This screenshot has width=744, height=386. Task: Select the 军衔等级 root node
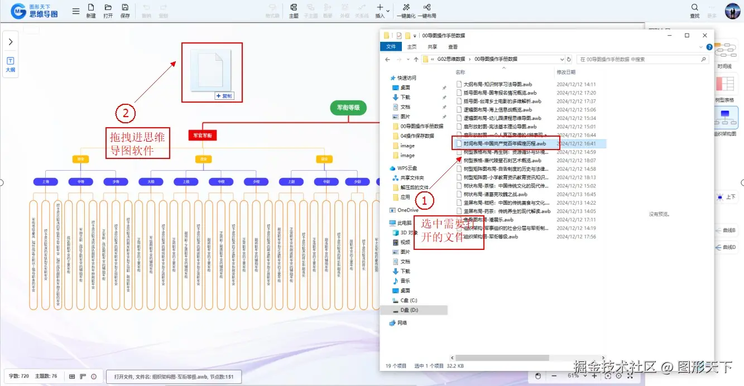point(348,108)
